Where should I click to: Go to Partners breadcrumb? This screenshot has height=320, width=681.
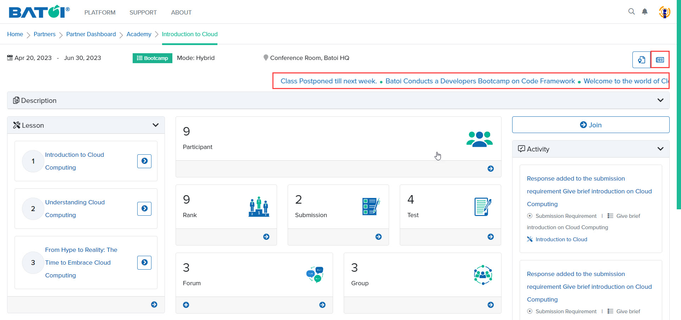(x=45, y=34)
